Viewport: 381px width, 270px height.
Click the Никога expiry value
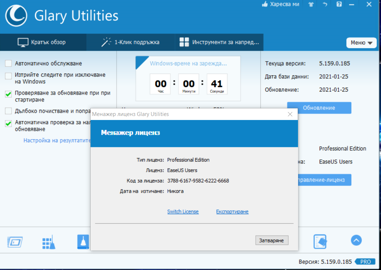175,191
